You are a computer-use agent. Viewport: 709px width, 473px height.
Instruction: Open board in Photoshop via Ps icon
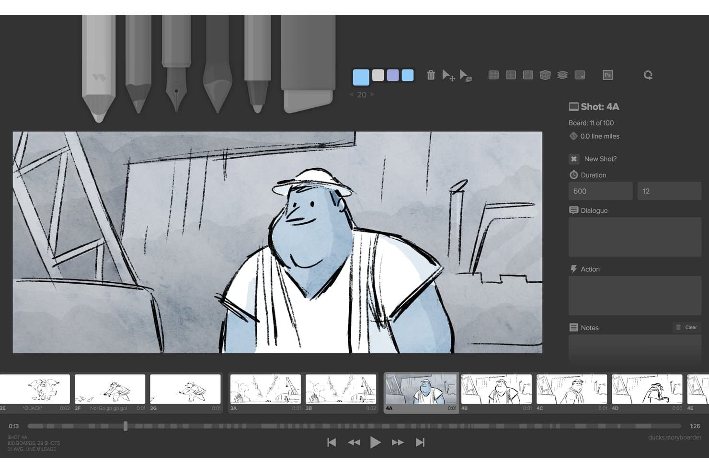(x=607, y=75)
